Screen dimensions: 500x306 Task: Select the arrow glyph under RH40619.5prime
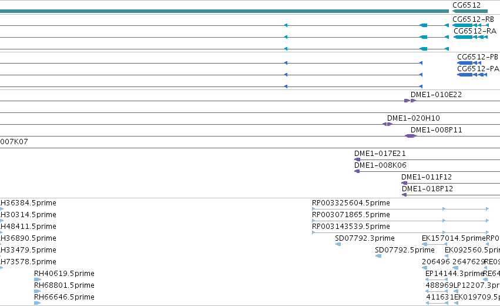(38, 280)
